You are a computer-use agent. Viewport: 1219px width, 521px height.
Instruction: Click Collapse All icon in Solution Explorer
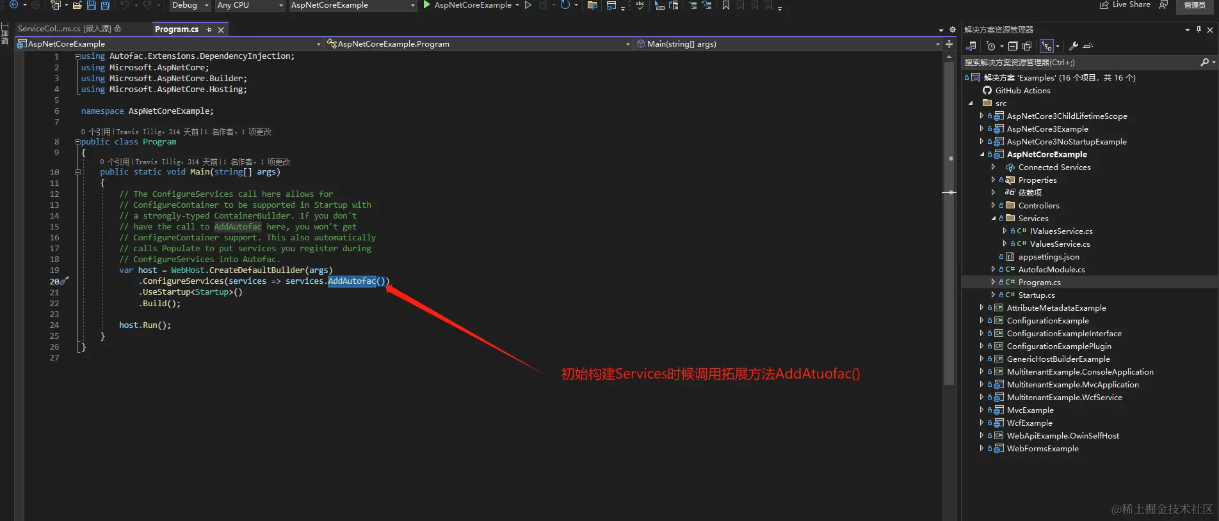coord(1013,46)
